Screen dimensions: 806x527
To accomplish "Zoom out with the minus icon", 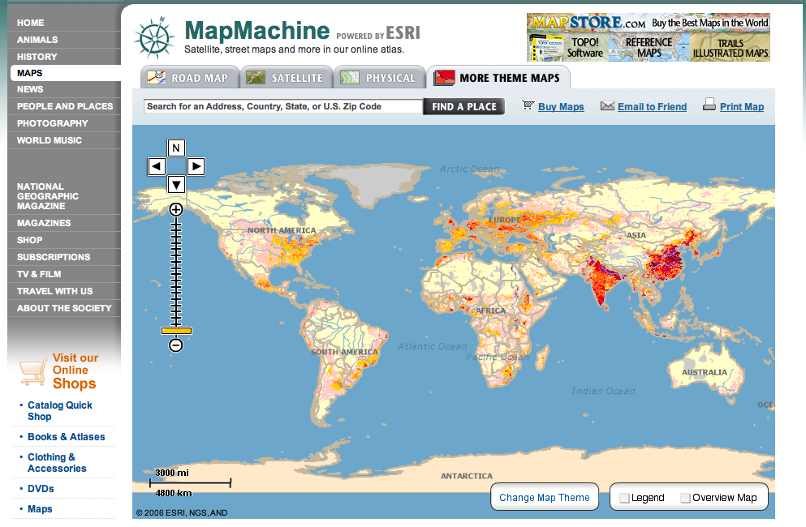I will pos(176,345).
